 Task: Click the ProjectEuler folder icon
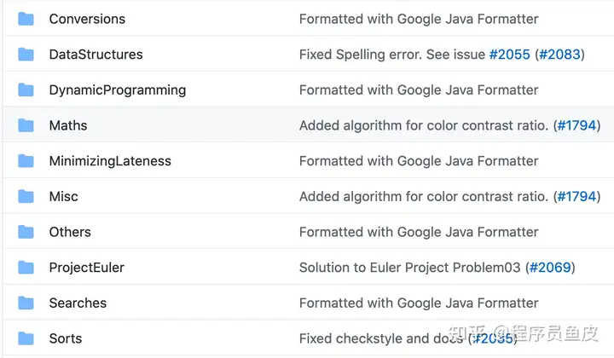click(26, 268)
